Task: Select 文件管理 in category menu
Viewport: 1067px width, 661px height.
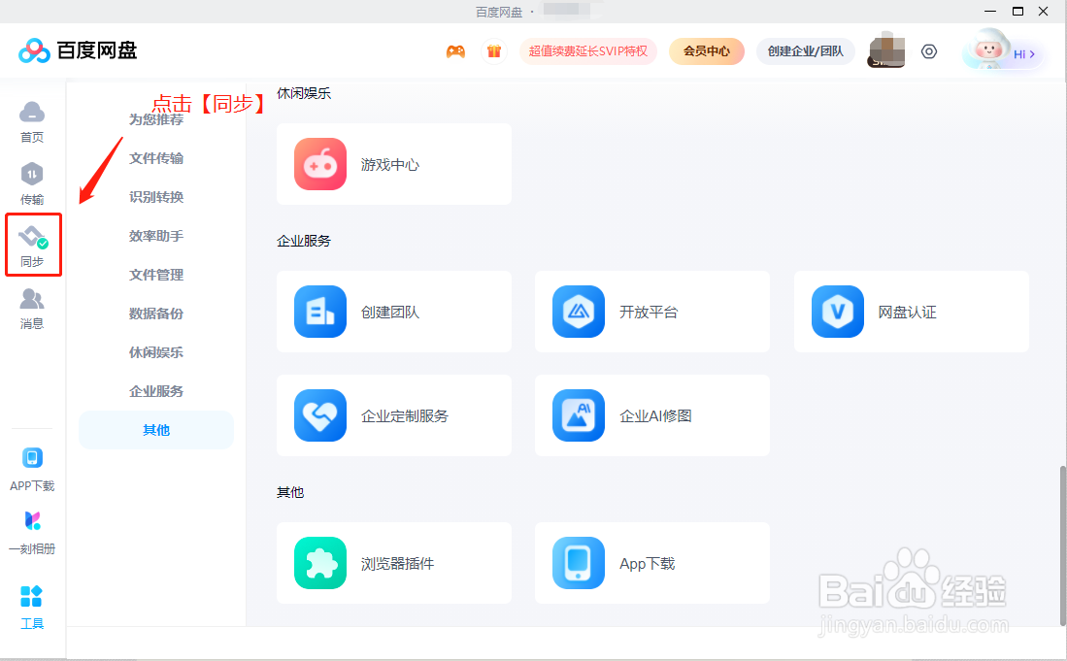Action: pyautogui.click(x=156, y=275)
